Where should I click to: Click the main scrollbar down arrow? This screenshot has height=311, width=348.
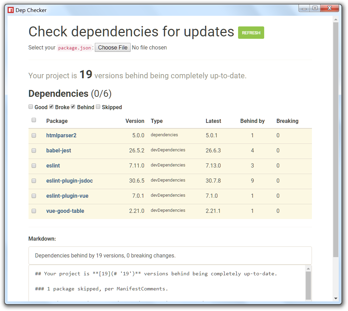pos(336,298)
